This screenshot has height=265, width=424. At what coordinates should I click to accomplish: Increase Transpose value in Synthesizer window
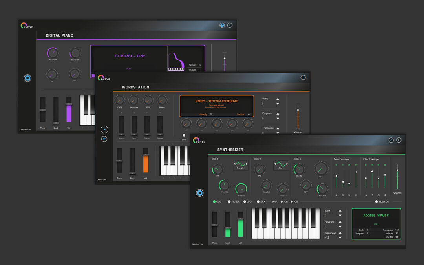click(340, 233)
